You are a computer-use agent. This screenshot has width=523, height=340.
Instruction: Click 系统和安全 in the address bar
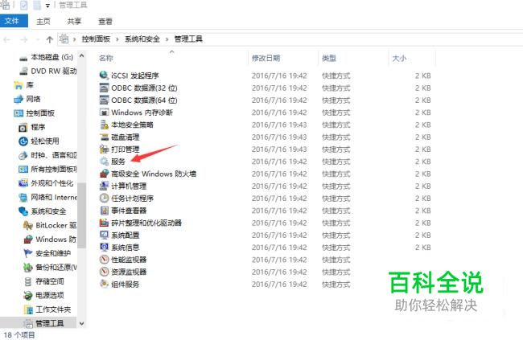pyautogui.click(x=142, y=39)
